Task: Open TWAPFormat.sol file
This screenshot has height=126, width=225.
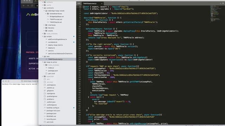Action: [56, 19]
